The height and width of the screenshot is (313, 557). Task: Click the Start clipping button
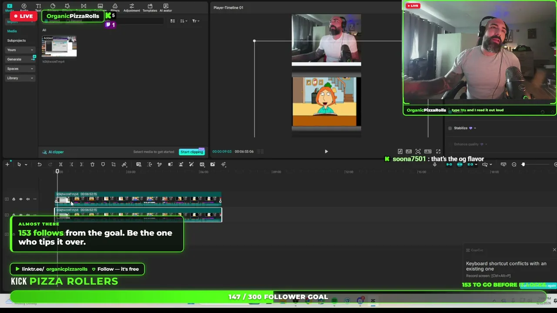click(x=192, y=152)
